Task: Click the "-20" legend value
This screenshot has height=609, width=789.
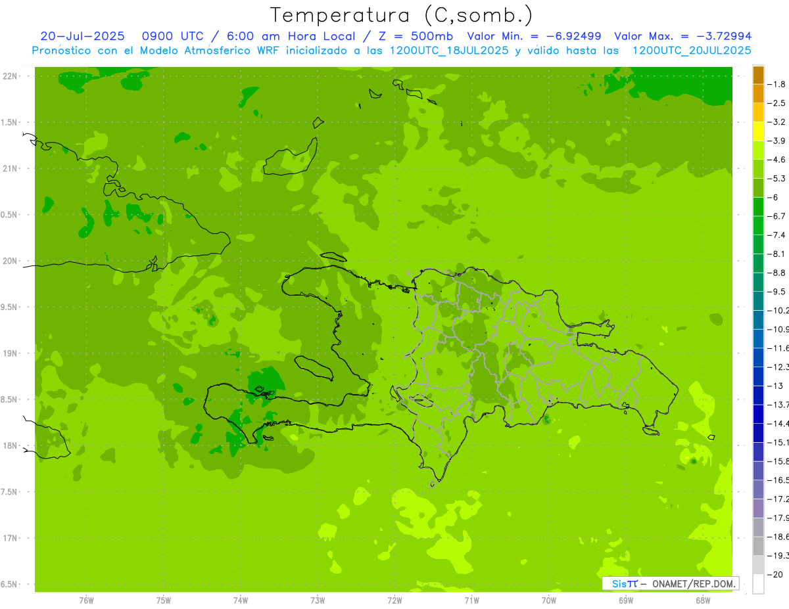Action: point(775,575)
